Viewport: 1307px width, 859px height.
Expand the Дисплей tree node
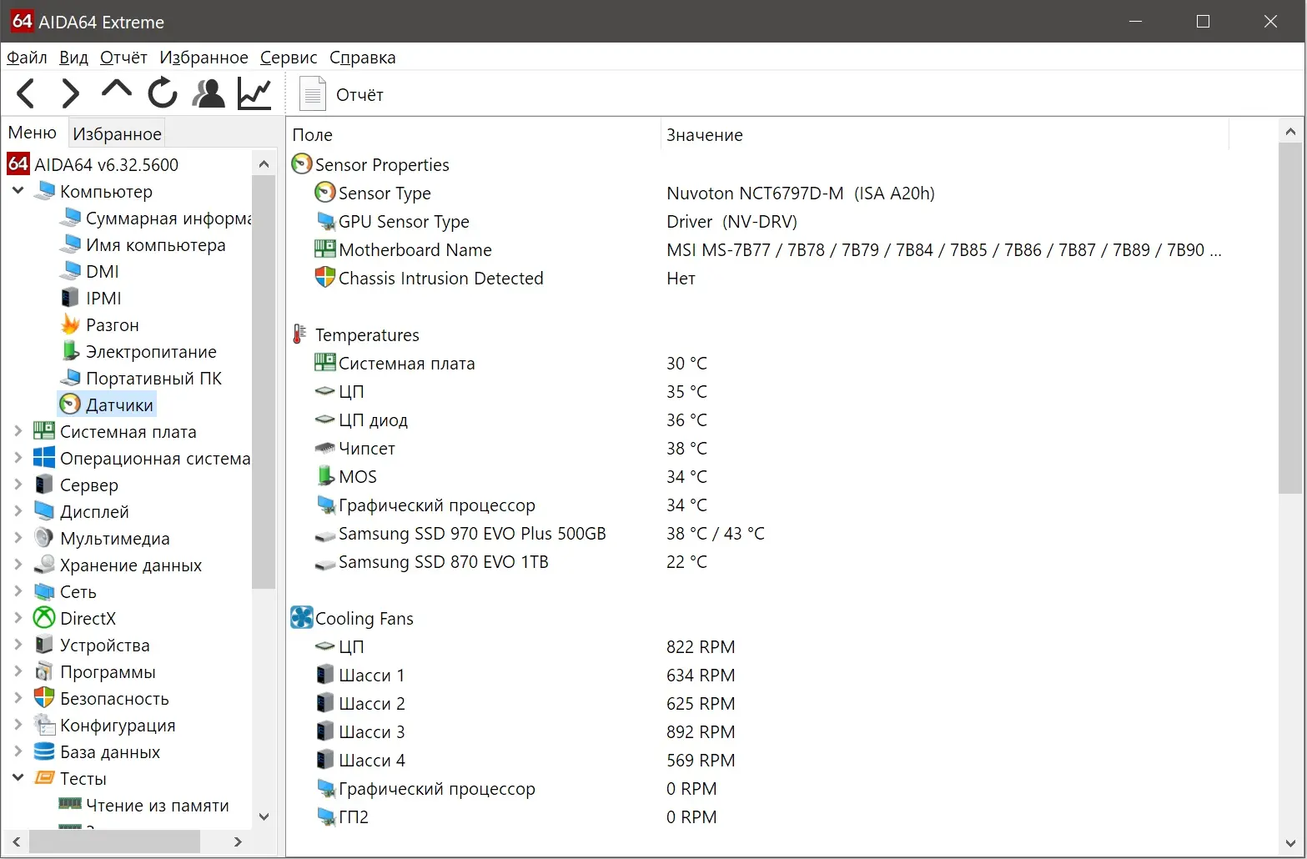[x=18, y=511]
